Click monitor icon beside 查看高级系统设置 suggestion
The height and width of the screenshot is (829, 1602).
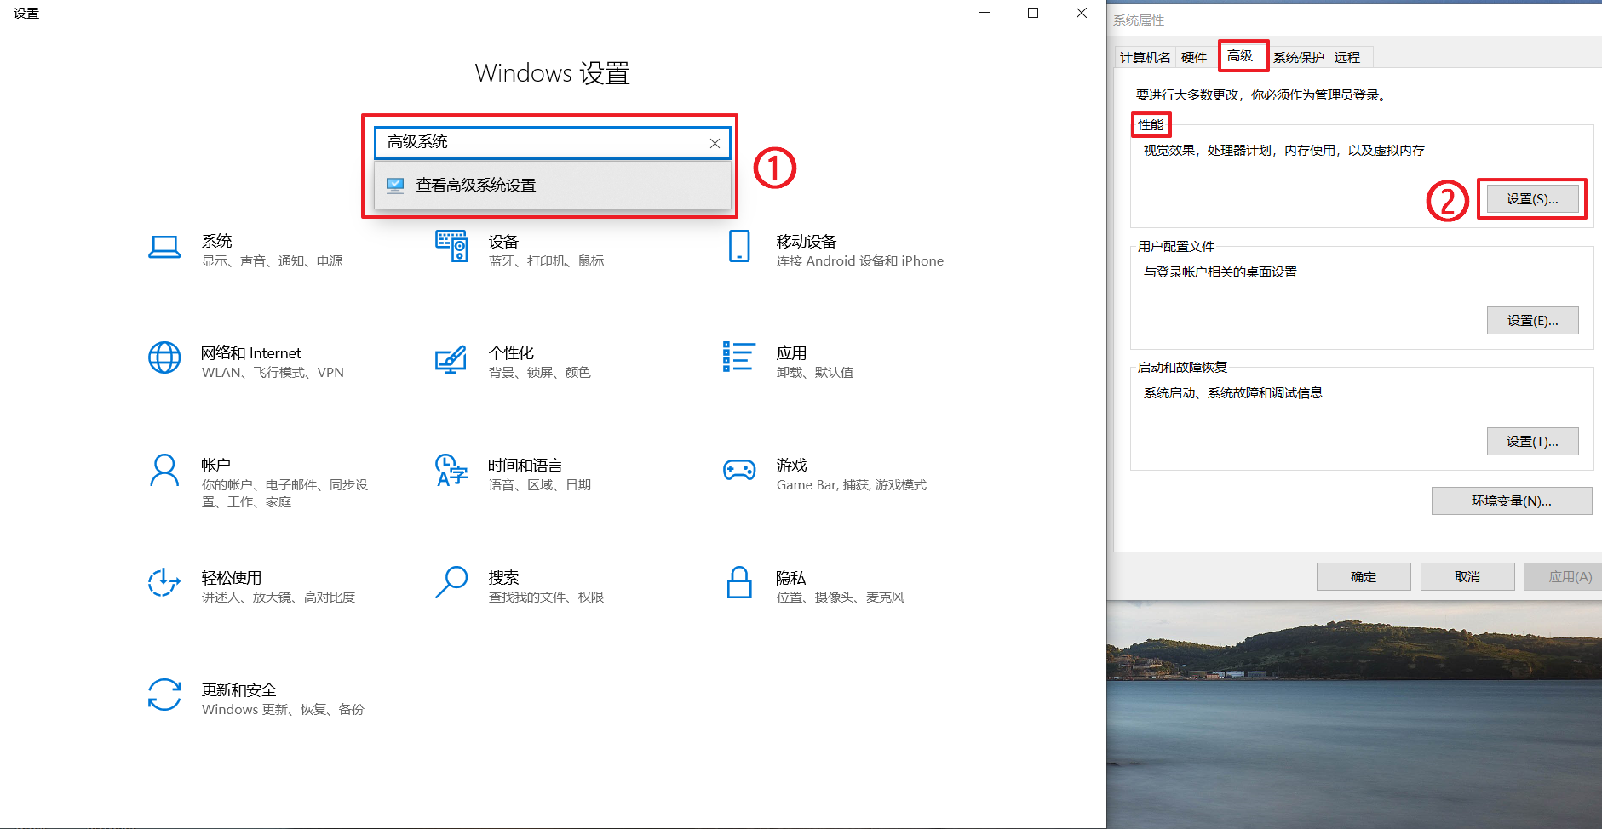click(x=395, y=185)
